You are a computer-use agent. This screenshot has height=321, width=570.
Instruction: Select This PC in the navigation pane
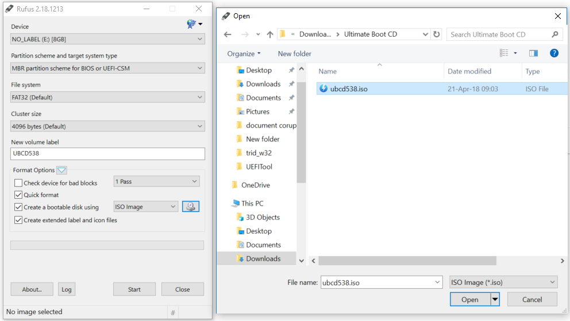252,203
